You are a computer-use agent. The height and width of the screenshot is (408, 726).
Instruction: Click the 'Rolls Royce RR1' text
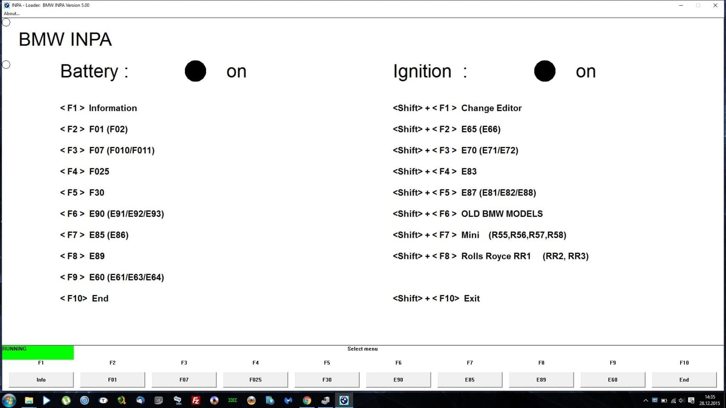pos(496,256)
